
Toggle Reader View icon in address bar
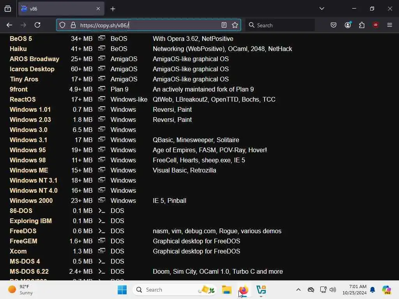[224, 25]
